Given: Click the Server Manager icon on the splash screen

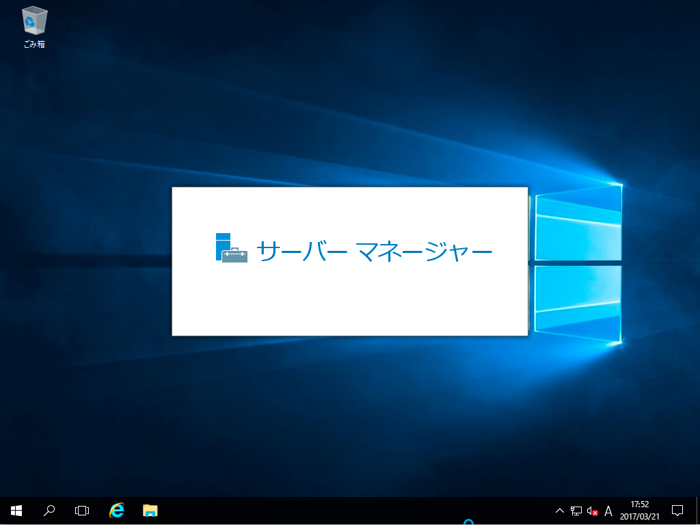Looking at the screenshot, I should click(x=231, y=250).
